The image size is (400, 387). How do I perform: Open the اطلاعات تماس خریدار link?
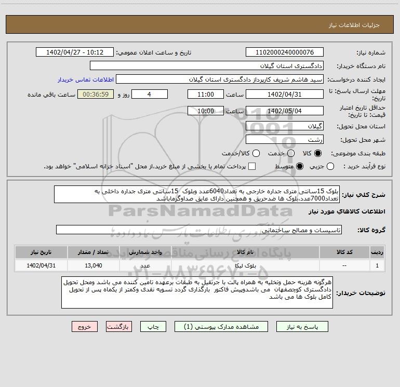coord(86,79)
